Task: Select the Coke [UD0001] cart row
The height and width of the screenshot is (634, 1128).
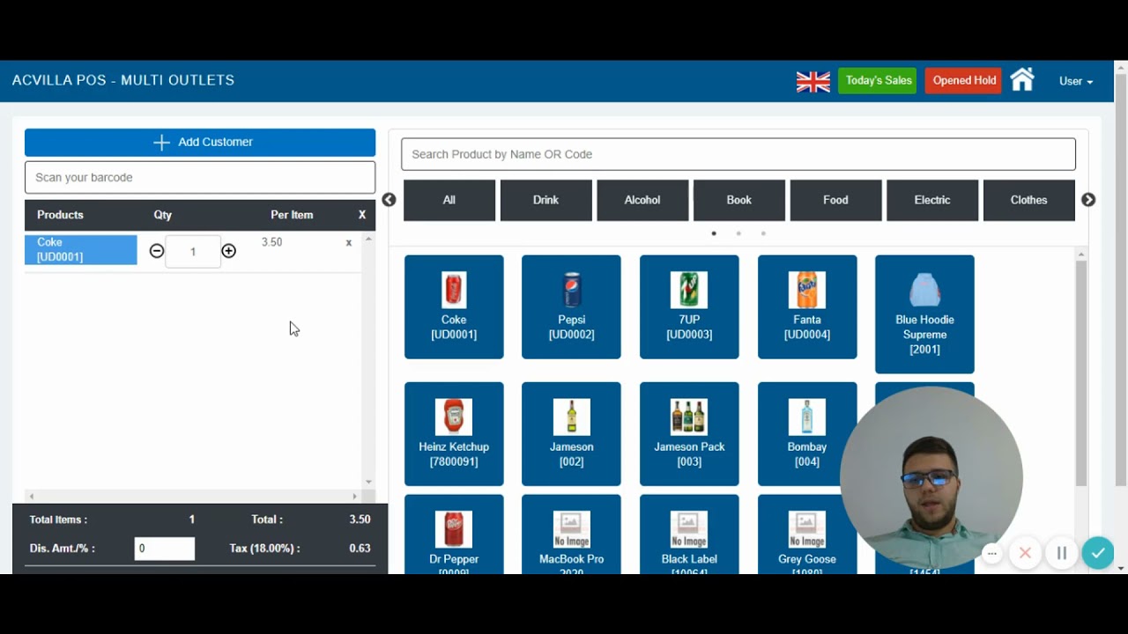Action: [x=81, y=250]
